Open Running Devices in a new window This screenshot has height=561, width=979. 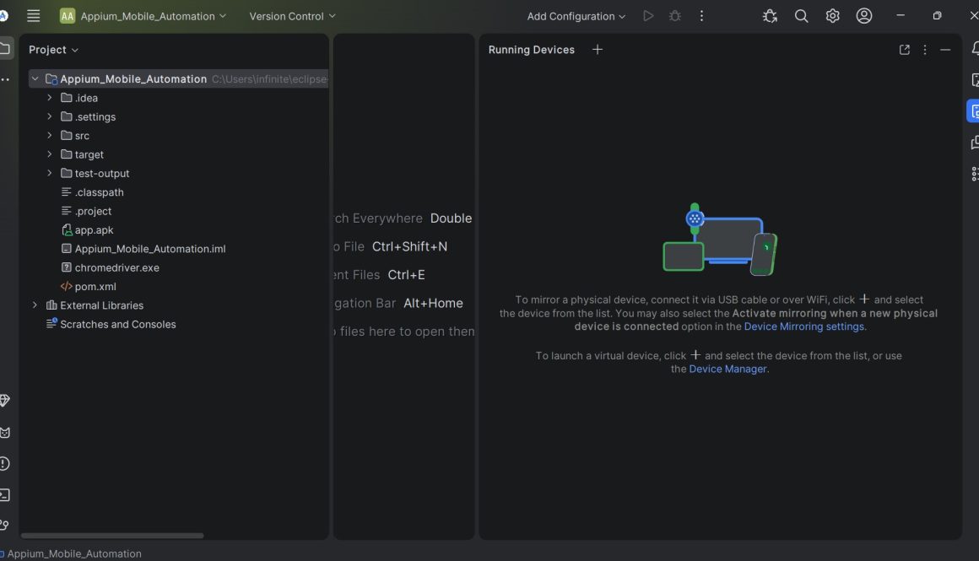tap(904, 50)
